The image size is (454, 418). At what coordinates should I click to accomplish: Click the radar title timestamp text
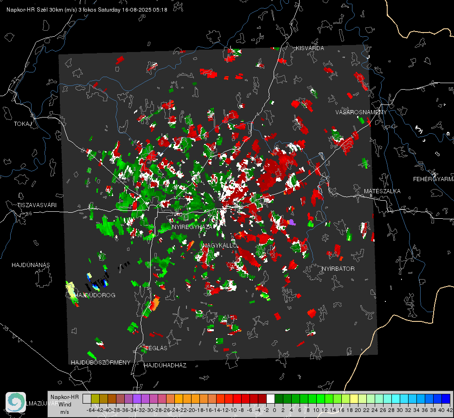[87, 10]
